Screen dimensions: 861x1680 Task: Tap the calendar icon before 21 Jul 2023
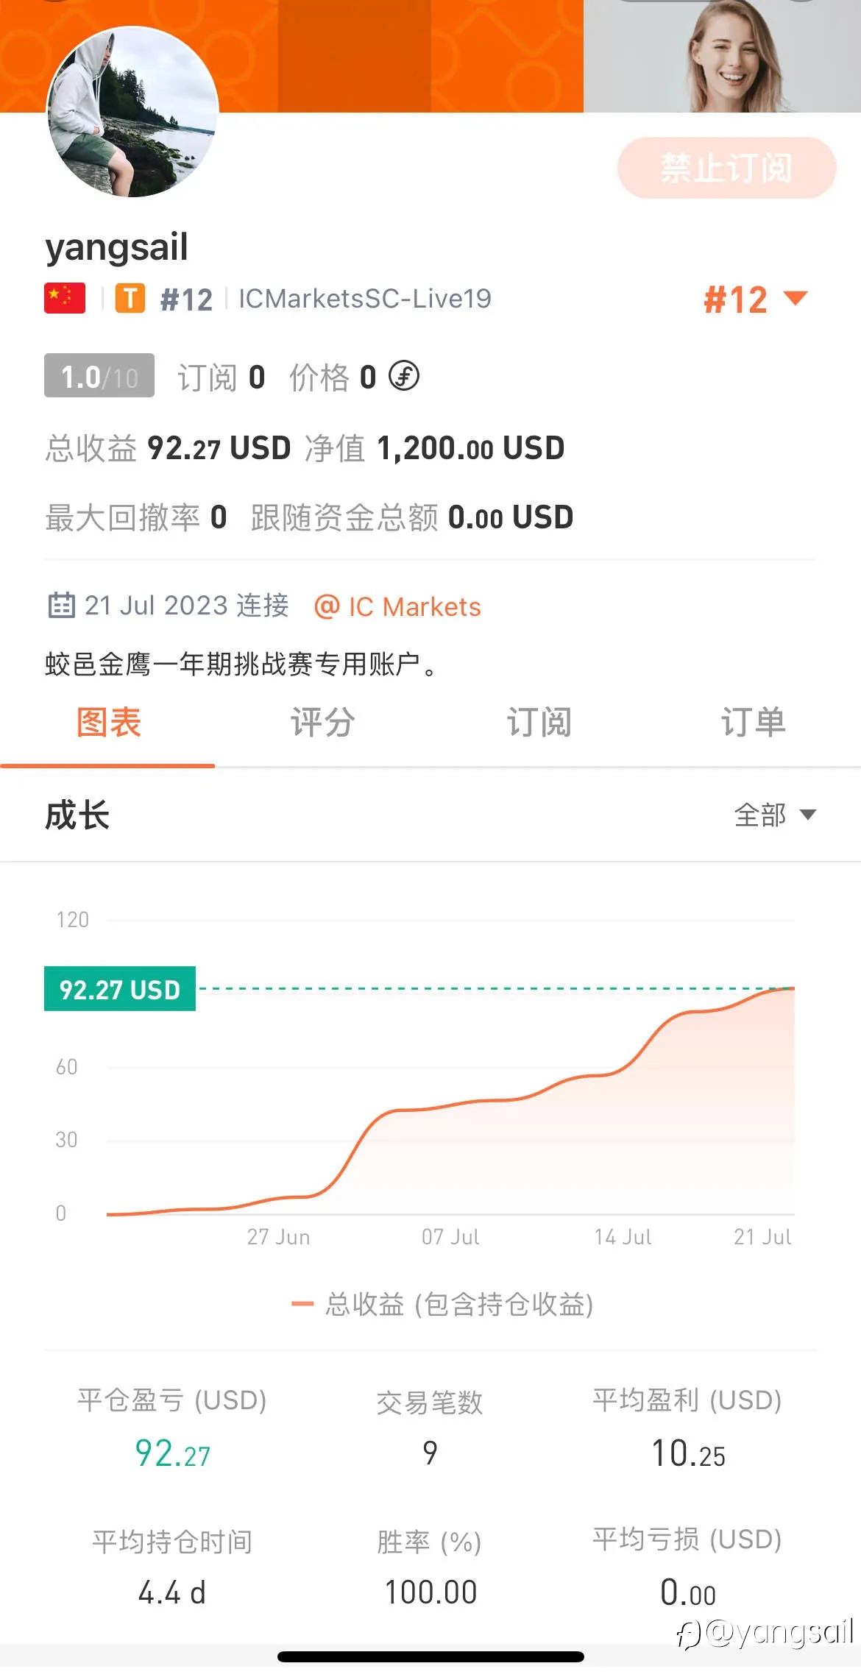click(x=61, y=606)
